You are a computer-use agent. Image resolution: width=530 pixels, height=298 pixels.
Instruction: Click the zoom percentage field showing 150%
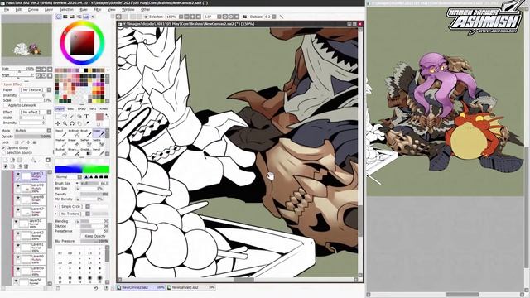(x=171, y=17)
